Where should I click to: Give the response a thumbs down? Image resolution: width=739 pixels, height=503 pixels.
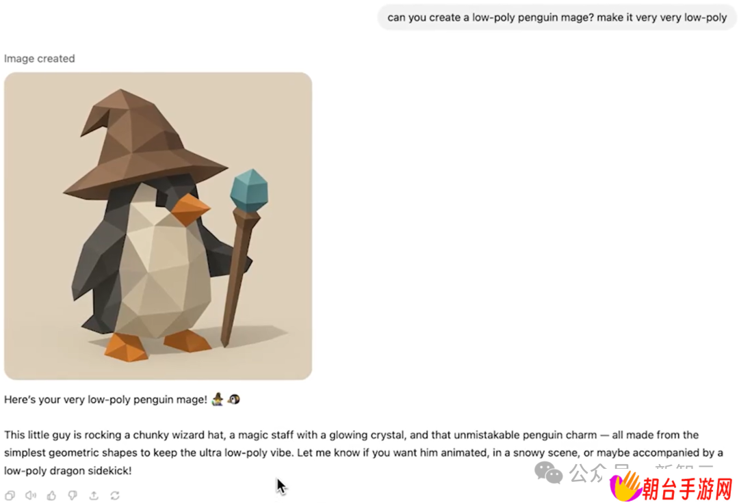click(73, 495)
